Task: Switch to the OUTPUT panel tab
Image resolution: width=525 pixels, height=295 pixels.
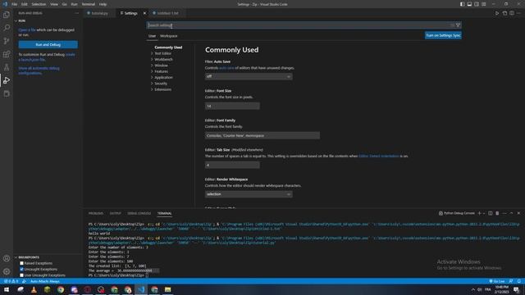Action: 115,213
